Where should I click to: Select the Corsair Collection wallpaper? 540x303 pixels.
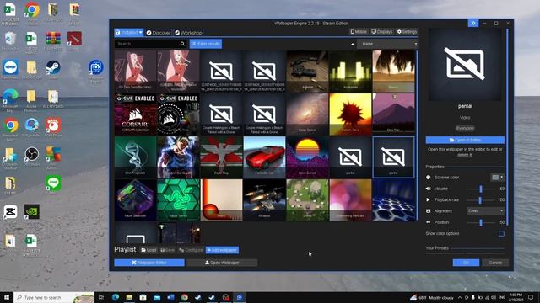coord(135,114)
